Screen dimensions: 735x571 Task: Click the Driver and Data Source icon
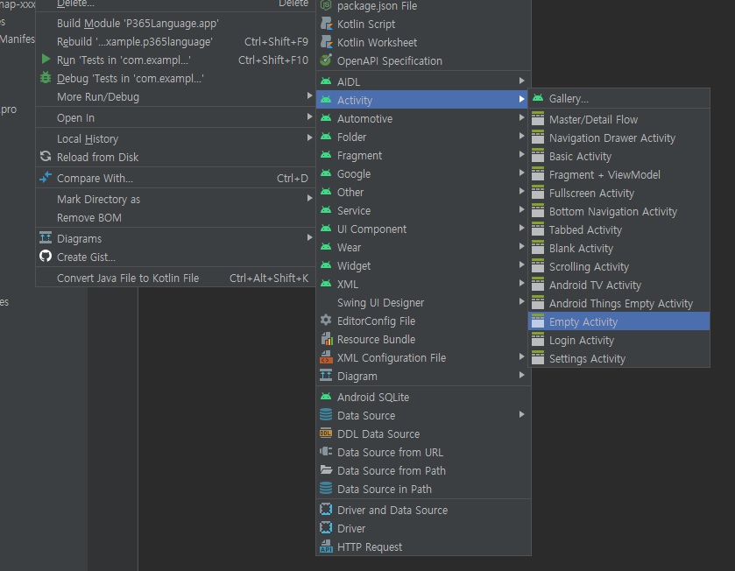[x=326, y=509]
